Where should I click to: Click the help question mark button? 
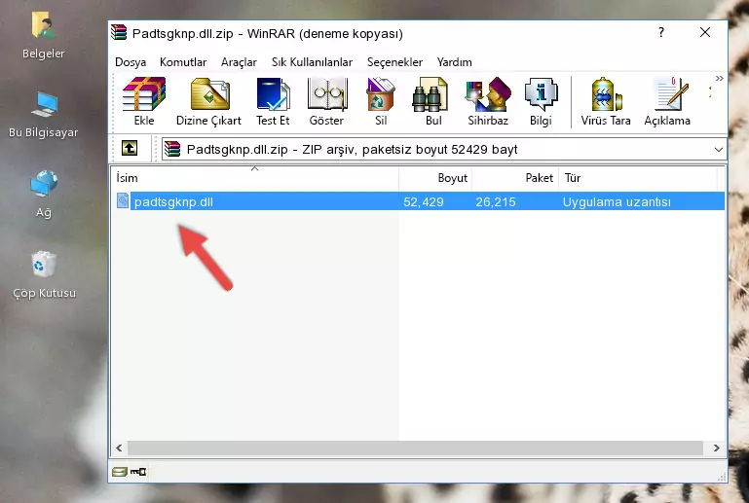[x=661, y=32]
